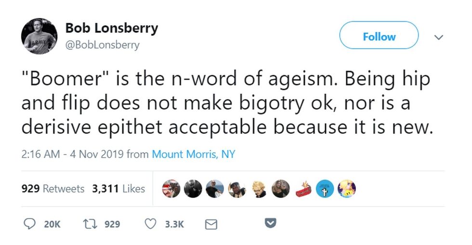This screenshot has width=472, height=245.
Task: View the 3,311 Likes list
Action: point(118,189)
